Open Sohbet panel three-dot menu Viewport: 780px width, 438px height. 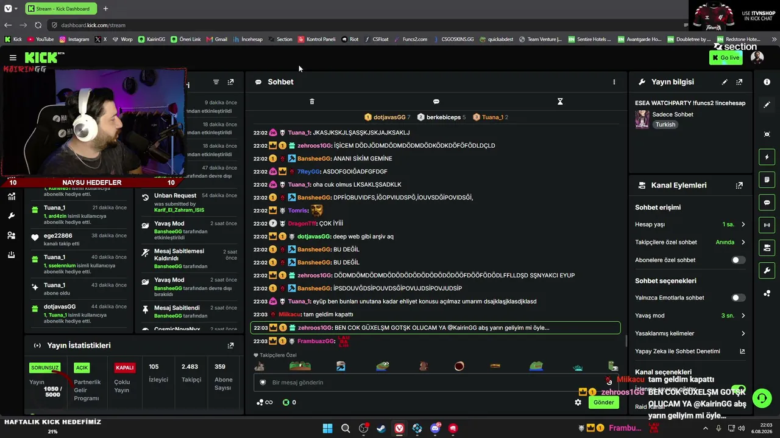coord(614,82)
